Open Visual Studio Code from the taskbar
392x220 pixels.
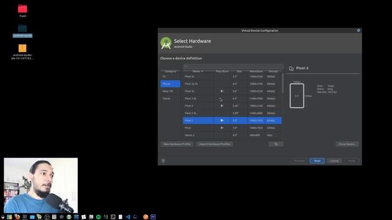pyautogui.click(x=128, y=217)
